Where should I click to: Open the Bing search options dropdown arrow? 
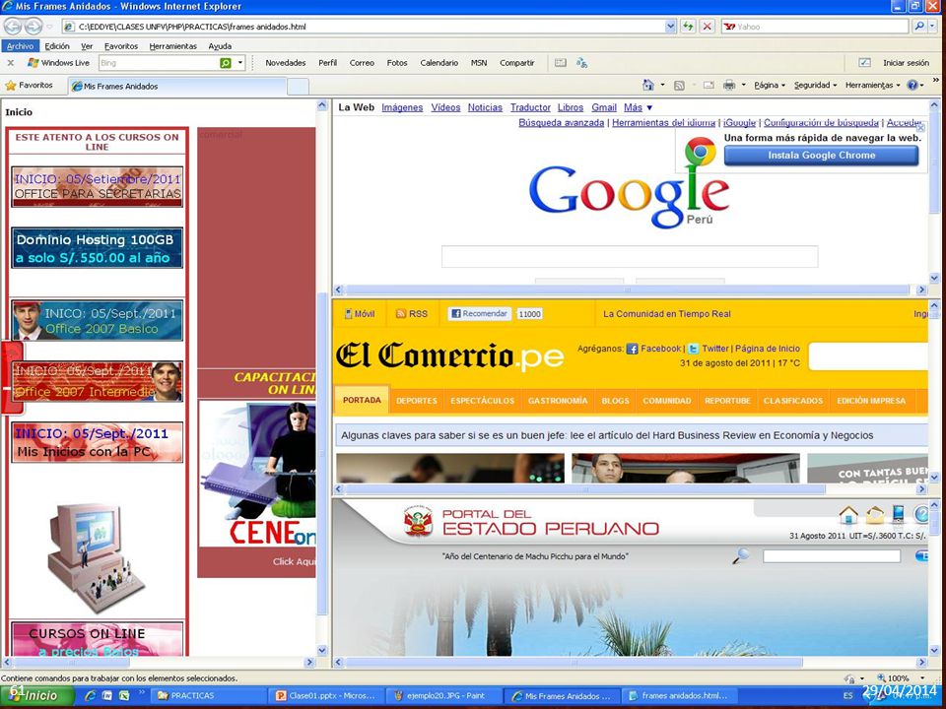tap(240, 63)
